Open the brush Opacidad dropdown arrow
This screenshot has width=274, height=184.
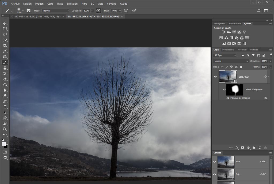tap(92, 11)
